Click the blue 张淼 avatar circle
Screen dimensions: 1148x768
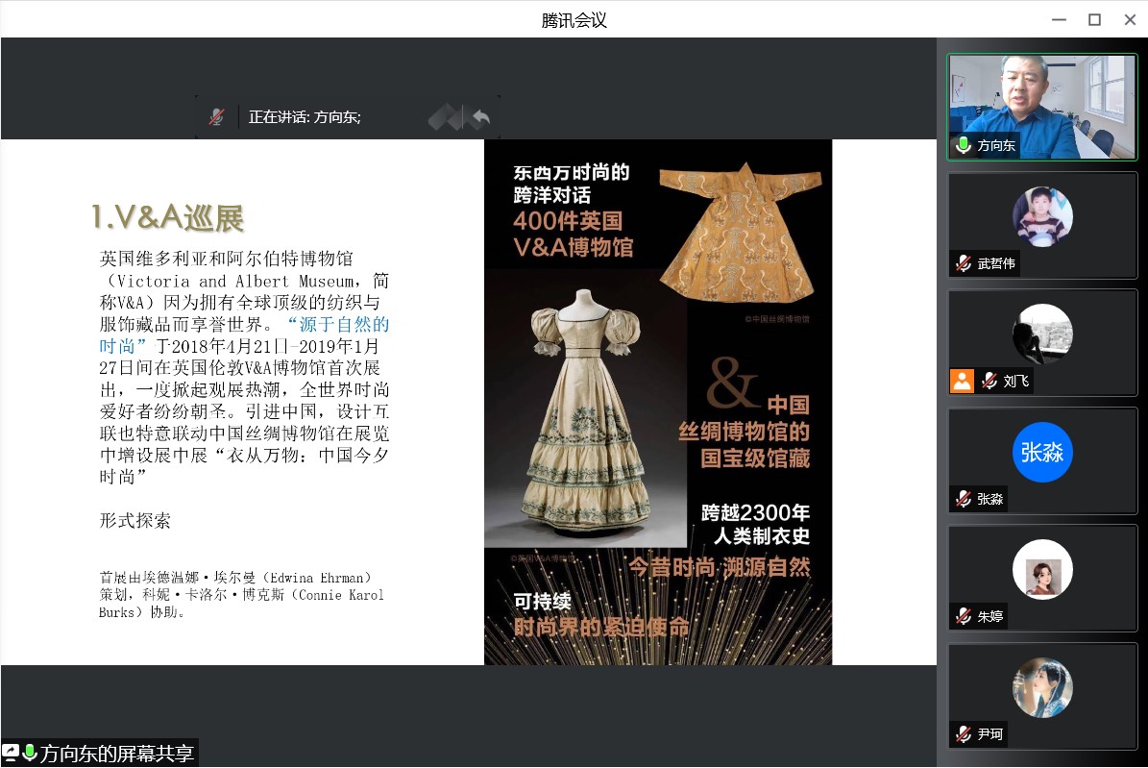coord(1042,452)
